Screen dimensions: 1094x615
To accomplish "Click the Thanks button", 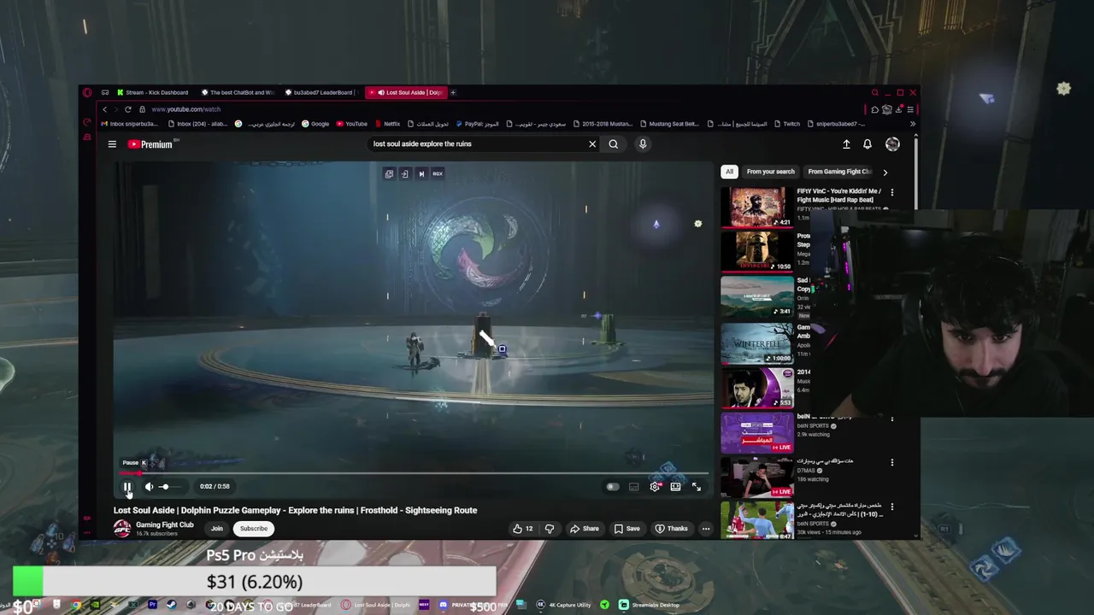I will 671,529.
